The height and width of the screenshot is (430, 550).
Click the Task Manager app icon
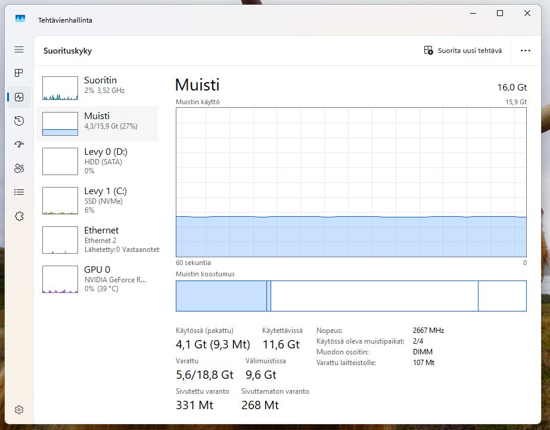20,18
